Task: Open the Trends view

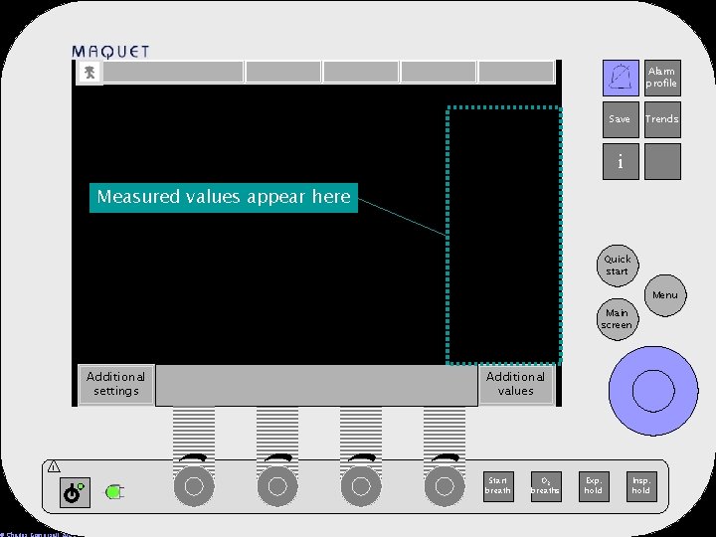Action: (662, 119)
